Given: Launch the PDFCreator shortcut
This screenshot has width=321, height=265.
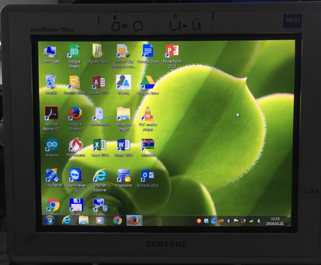Looking at the screenshot, I should [76, 148].
